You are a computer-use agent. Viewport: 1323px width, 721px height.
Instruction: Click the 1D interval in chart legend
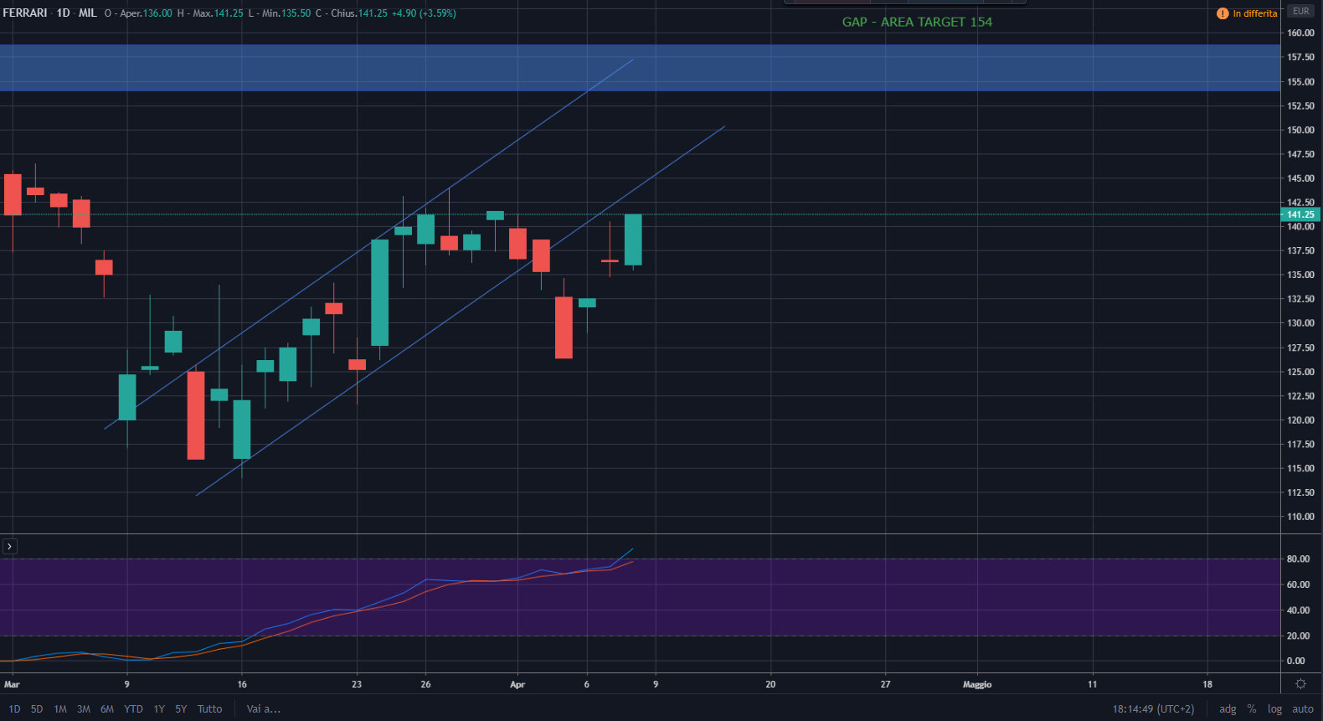[x=64, y=13]
